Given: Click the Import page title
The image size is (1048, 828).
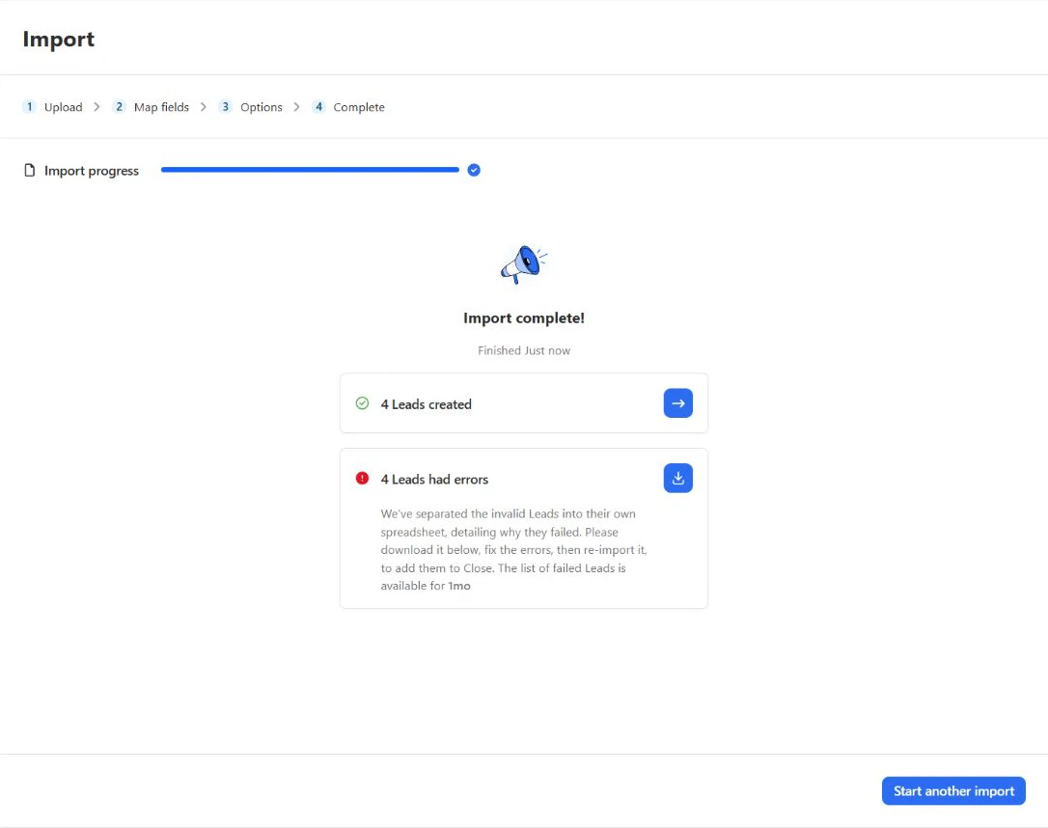Looking at the screenshot, I should pyautogui.click(x=59, y=39).
